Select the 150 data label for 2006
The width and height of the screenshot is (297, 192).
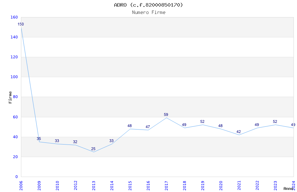pyautogui.click(x=21, y=24)
